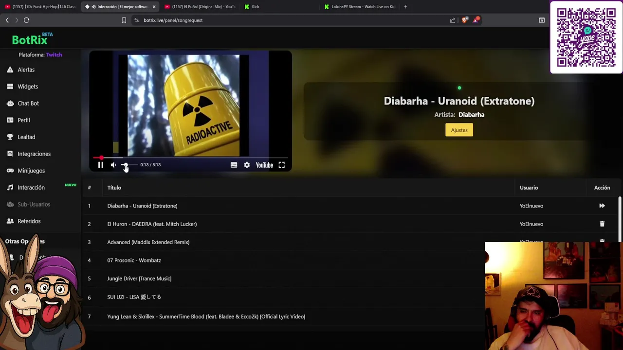Click the Yape QR code image
Viewport: 623px width, 350px height.
(x=586, y=37)
